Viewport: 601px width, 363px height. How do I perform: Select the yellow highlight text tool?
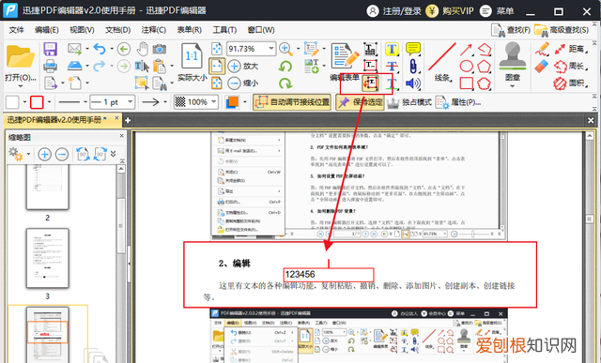click(x=392, y=49)
